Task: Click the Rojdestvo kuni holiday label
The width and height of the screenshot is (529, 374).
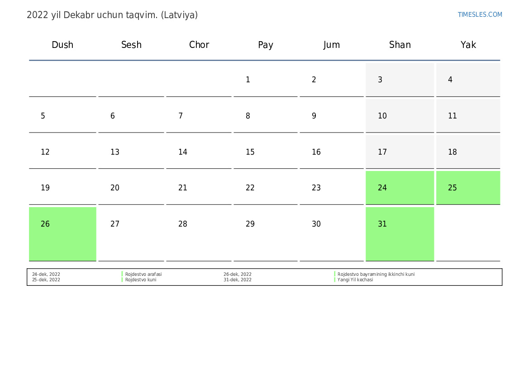Action: (x=141, y=280)
